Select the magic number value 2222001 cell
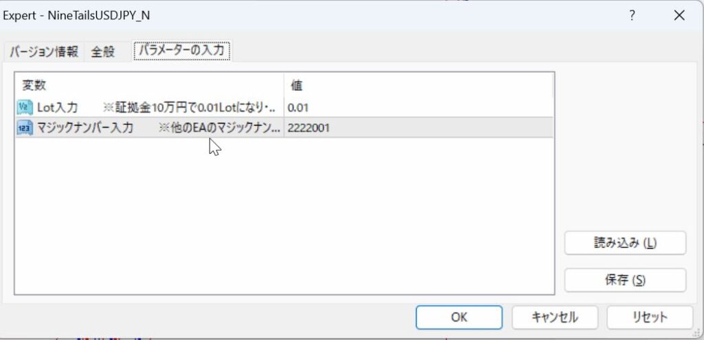 (x=419, y=128)
